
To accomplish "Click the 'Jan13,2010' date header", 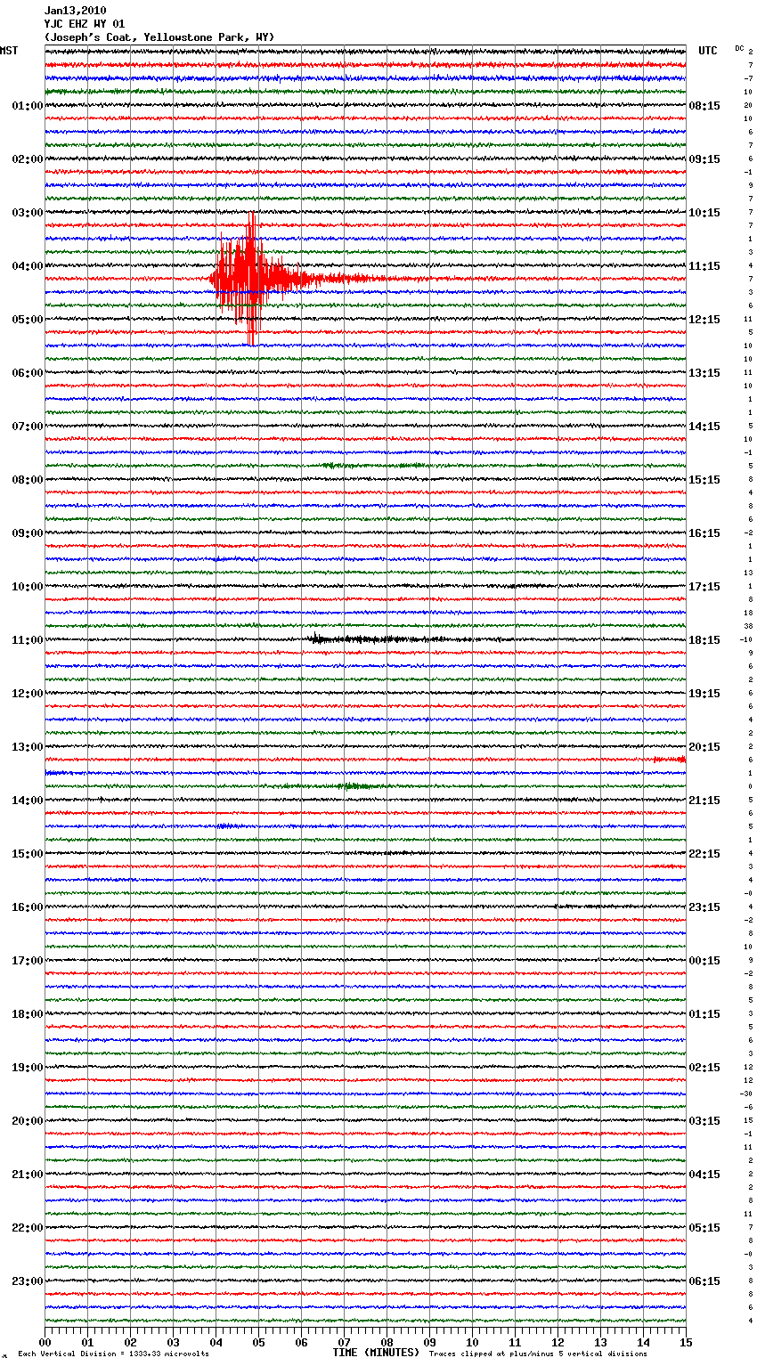I will [x=75, y=11].
